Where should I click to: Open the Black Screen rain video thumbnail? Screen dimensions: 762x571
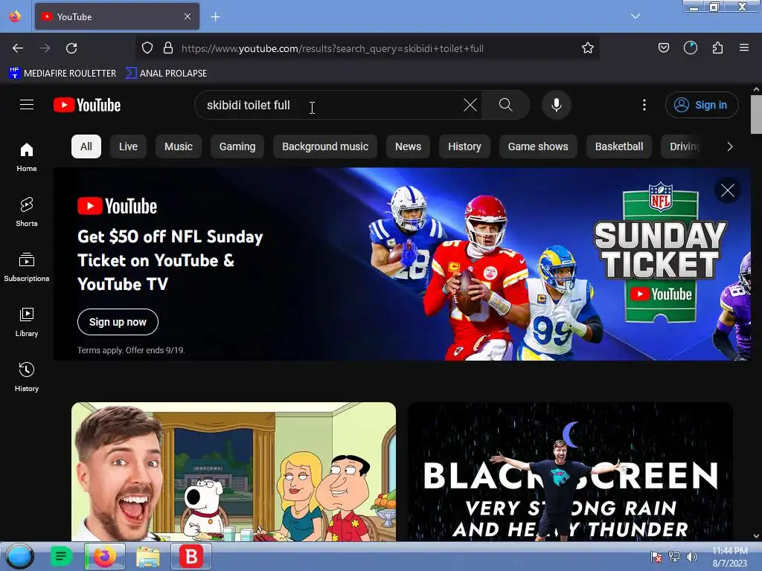pos(570,471)
